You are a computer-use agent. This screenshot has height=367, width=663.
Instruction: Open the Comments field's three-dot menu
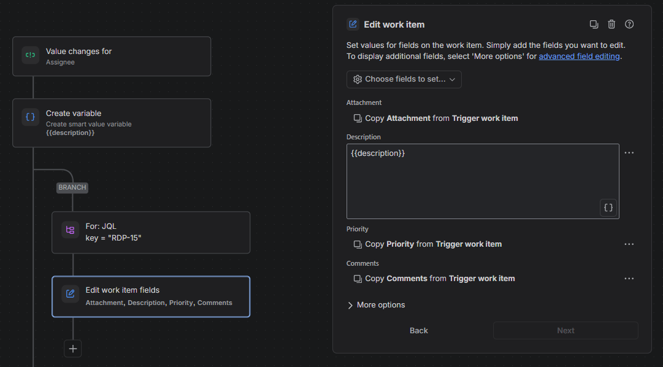tap(629, 279)
